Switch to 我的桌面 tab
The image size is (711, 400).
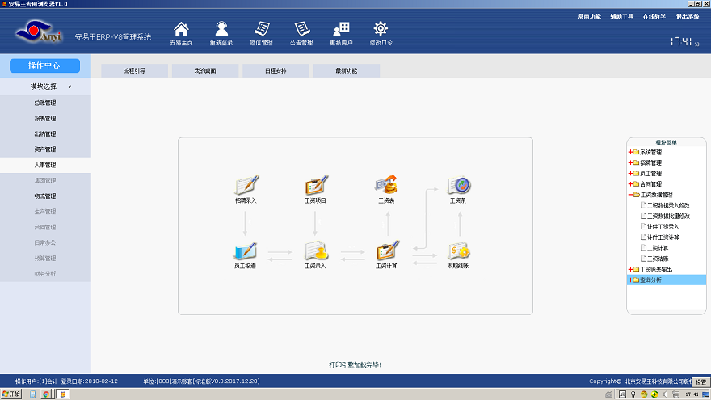pos(205,71)
